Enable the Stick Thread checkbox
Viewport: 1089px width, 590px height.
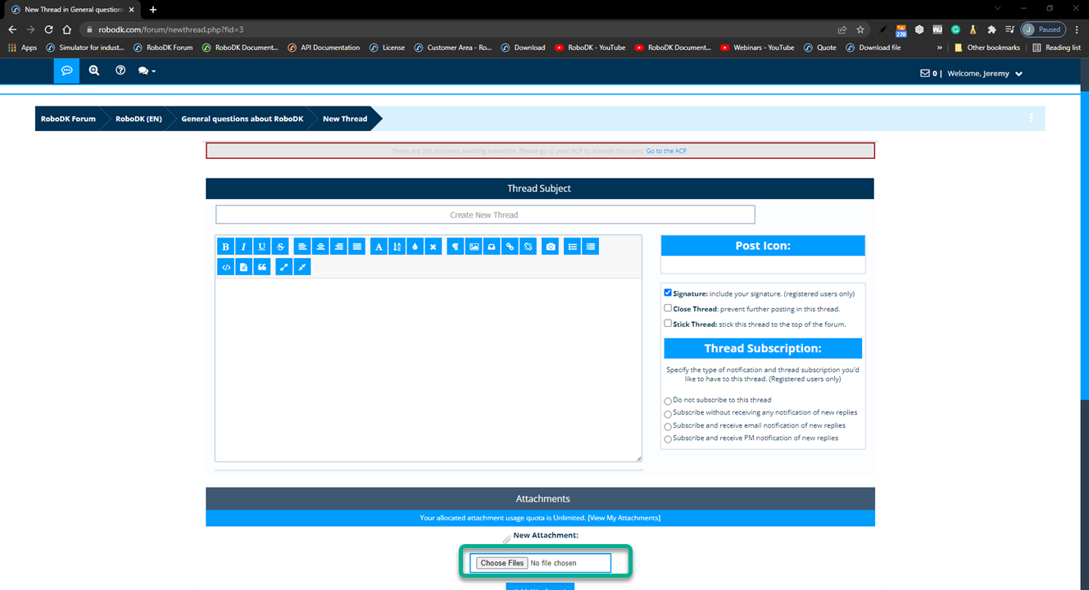(x=668, y=323)
